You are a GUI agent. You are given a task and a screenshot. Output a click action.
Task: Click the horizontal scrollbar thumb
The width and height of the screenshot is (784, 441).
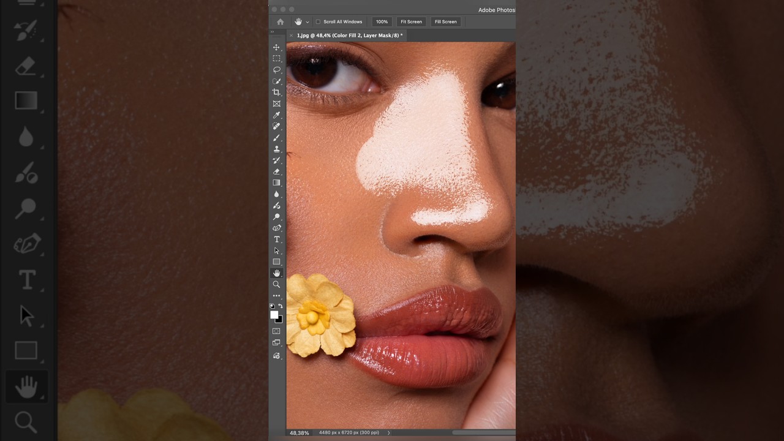[484, 432]
